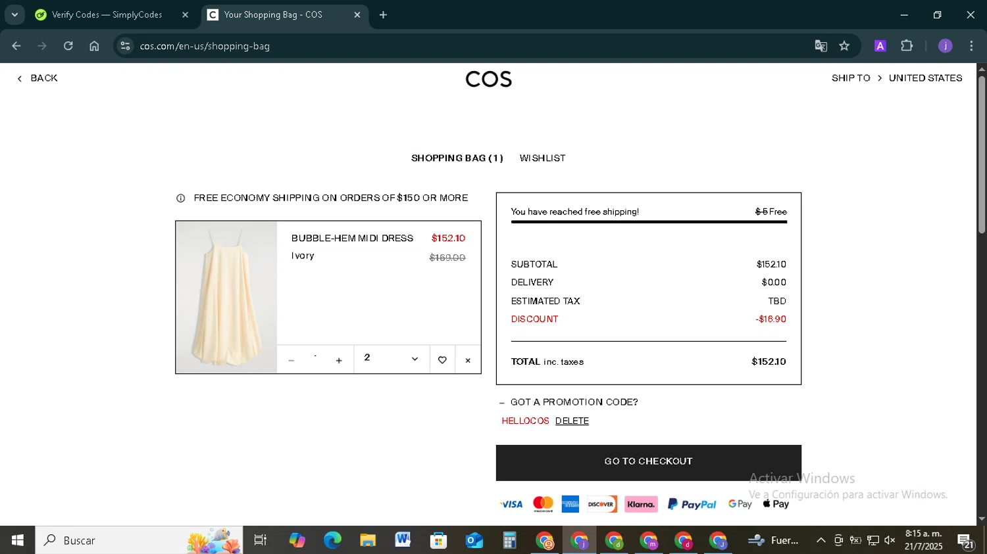Open the browser home page icon
Image resolution: width=987 pixels, height=554 pixels.
pyautogui.click(x=94, y=46)
